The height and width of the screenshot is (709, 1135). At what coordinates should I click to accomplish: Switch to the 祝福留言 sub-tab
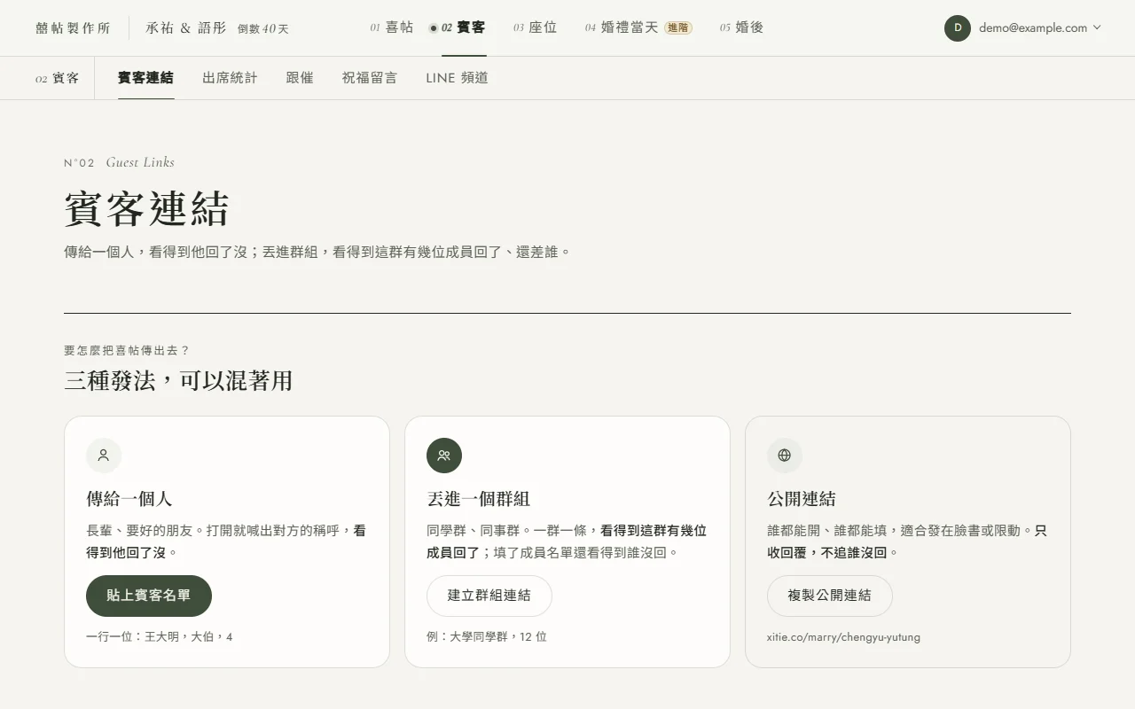[370, 78]
